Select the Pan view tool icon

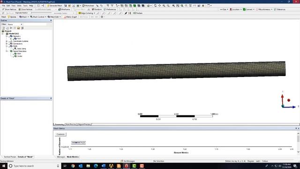tap(159, 6)
